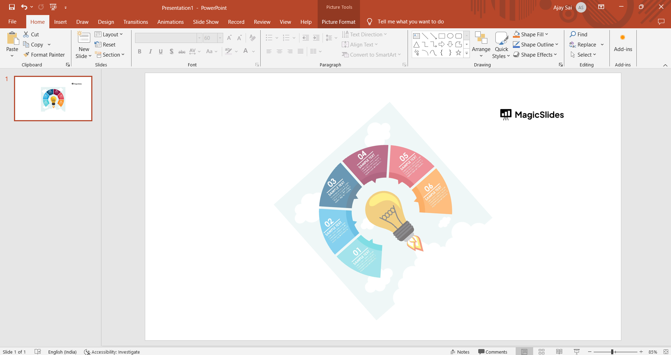The height and width of the screenshot is (355, 671).
Task: Fit slide to current window icon
Action: [x=666, y=352]
